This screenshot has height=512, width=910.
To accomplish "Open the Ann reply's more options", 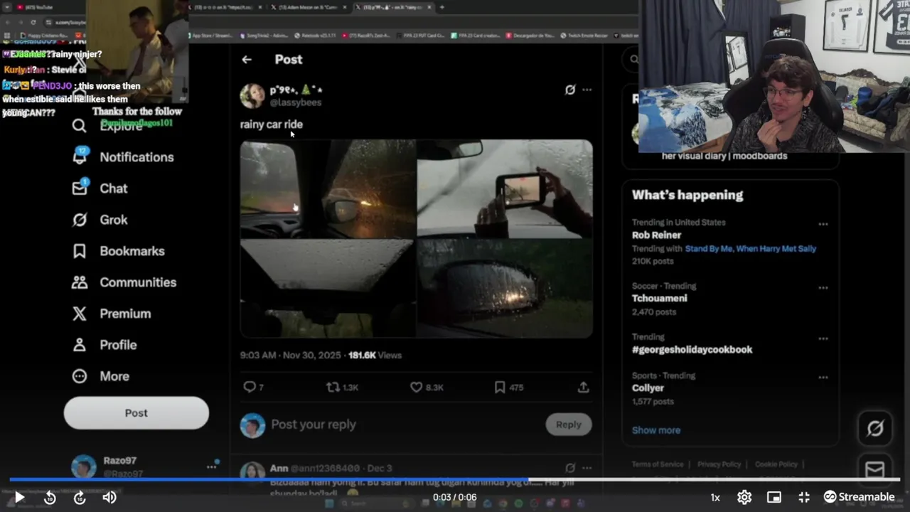I will tap(587, 468).
